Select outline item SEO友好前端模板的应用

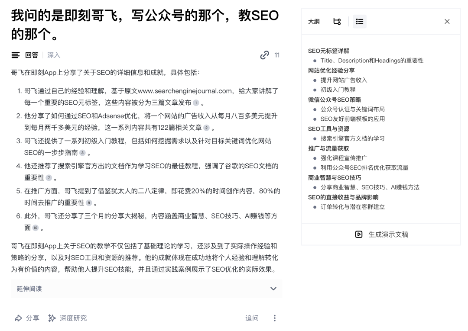coord(352,119)
